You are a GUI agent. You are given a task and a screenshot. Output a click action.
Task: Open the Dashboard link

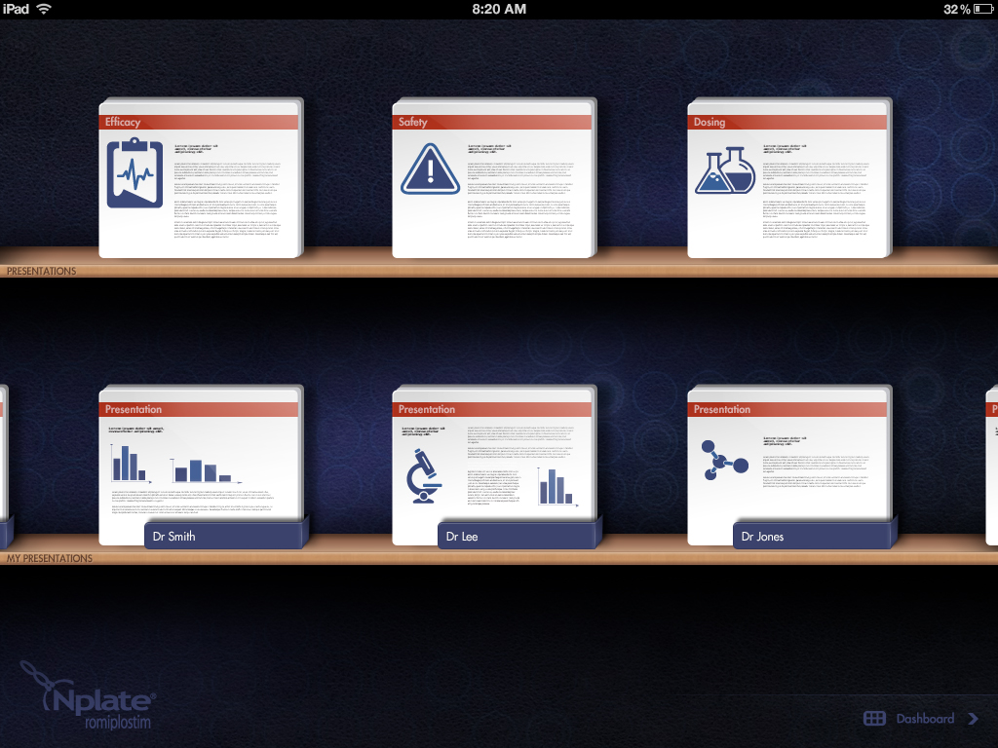coord(921,719)
